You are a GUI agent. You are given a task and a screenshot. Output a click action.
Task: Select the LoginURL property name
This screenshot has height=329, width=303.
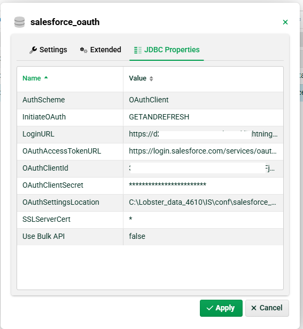[38, 134]
